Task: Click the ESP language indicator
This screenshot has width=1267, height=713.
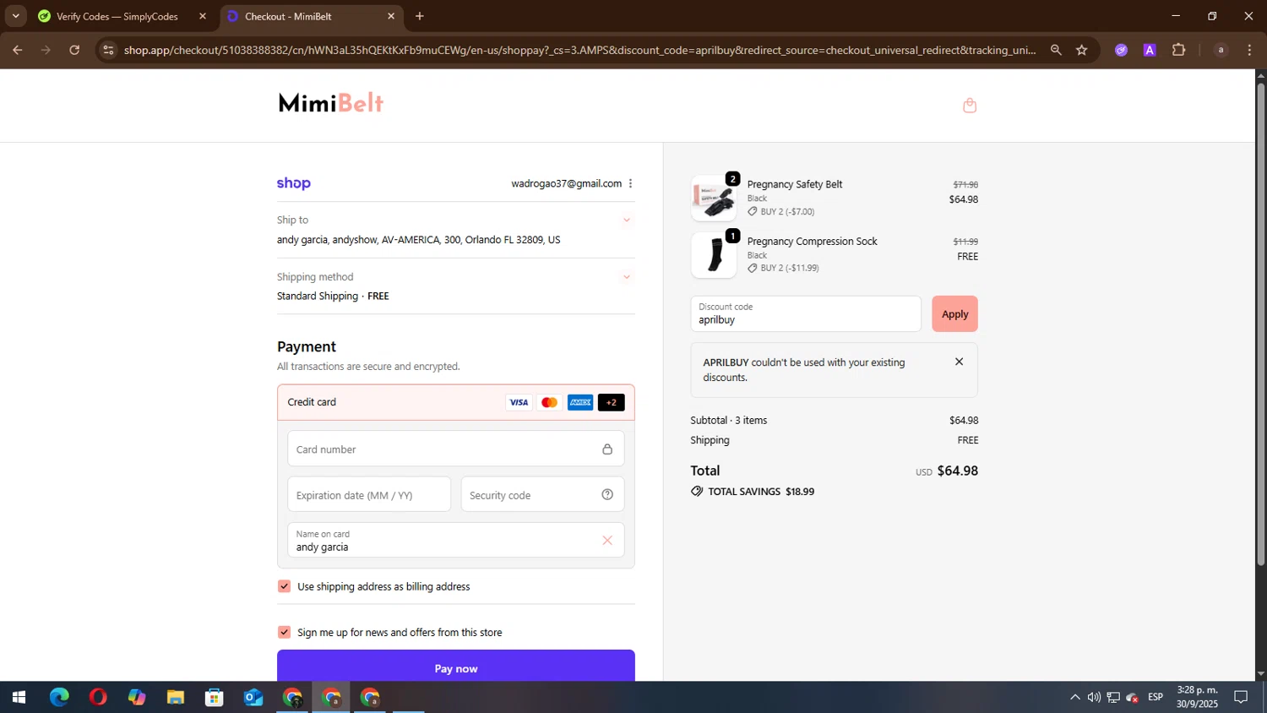Action: point(1156,697)
